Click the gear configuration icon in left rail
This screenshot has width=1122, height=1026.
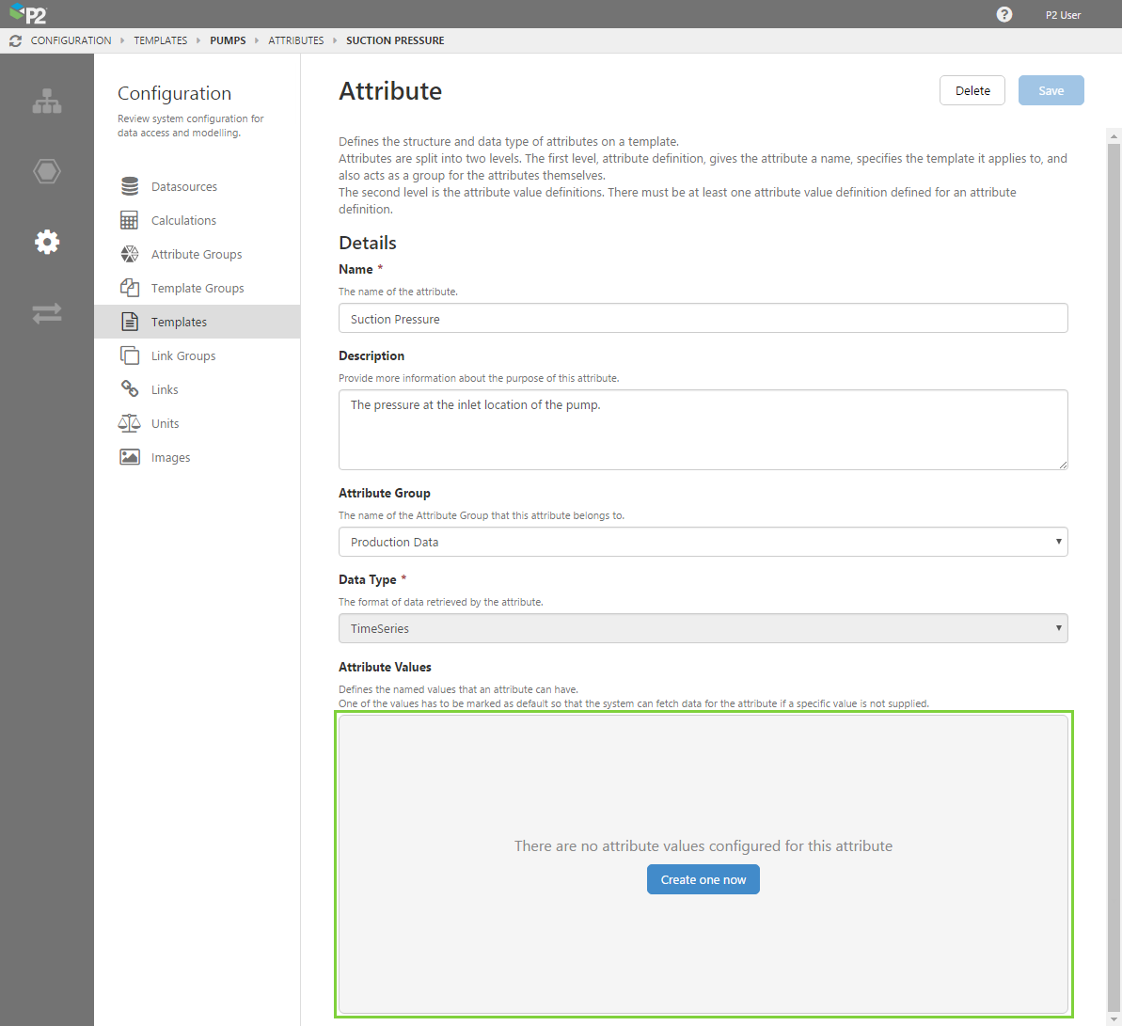click(x=47, y=242)
